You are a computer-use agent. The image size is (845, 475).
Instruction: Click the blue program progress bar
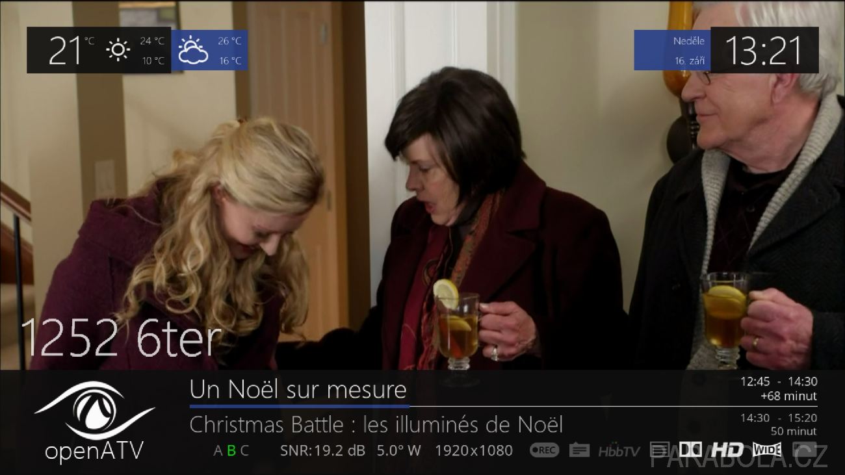[300, 407]
